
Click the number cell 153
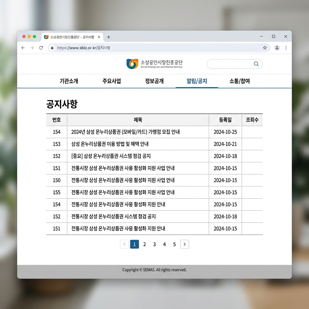56,144
